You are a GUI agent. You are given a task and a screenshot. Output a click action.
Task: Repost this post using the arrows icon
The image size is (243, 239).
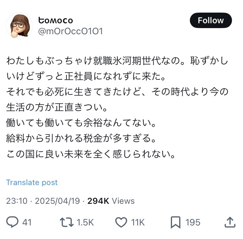tap(66, 222)
